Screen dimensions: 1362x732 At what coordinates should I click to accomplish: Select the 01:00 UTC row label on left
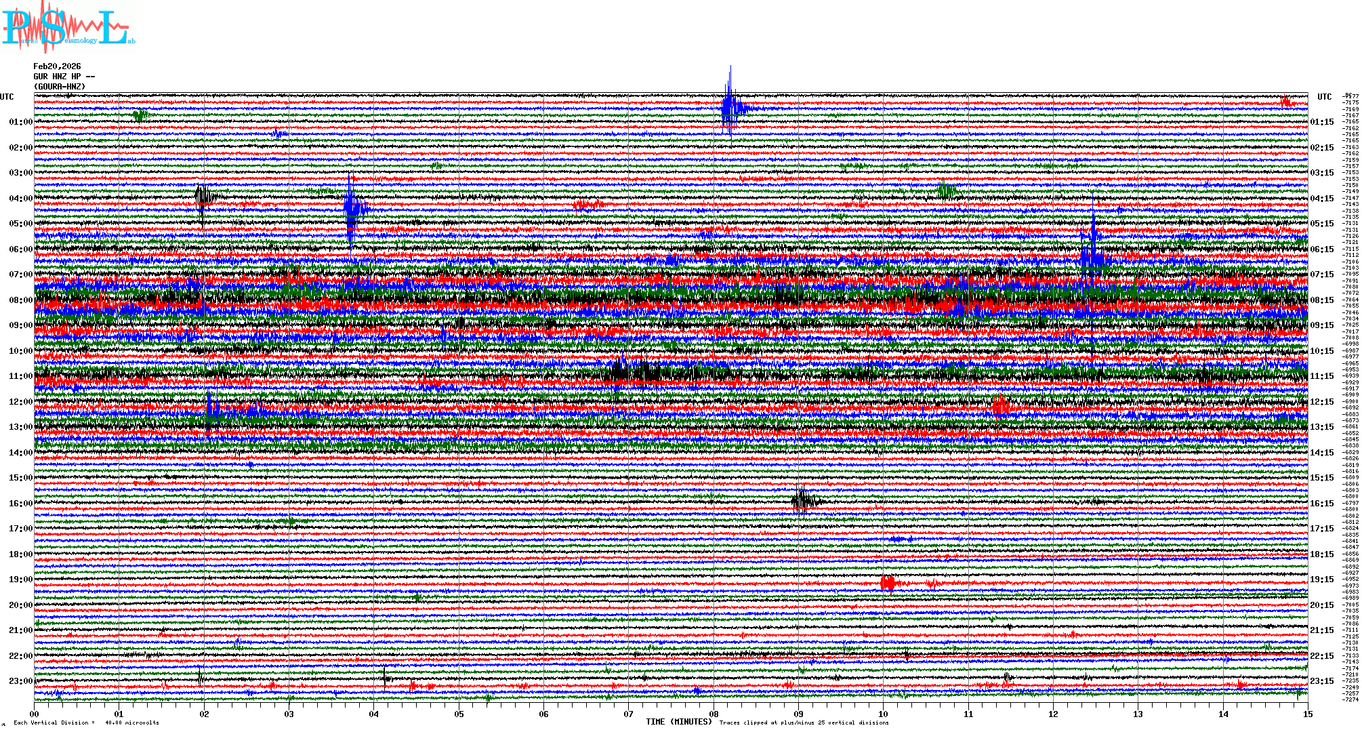(20, 122)
